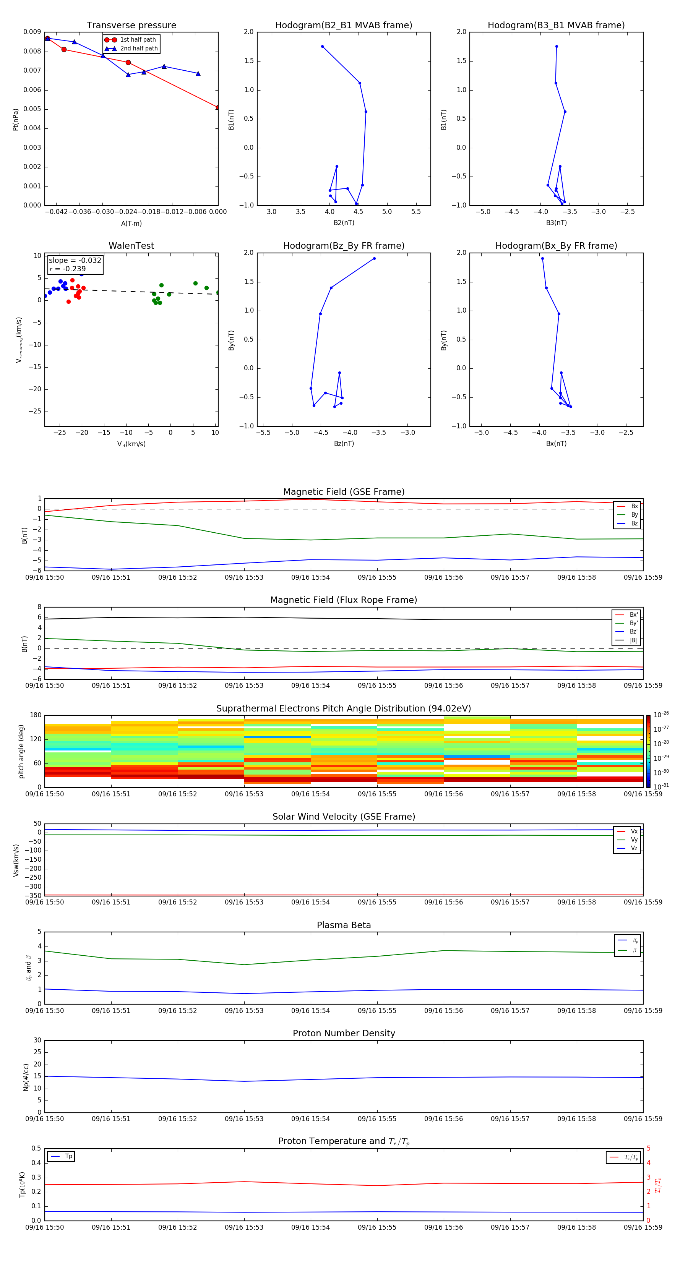The width and height of the screenshot is (688, 1261).
Task: Select the 'Vy' entry in velocity legend
Action: [627, 840]
